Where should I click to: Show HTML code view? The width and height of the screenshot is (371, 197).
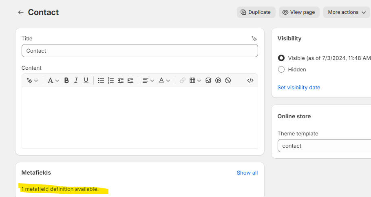tap(250, 80)
